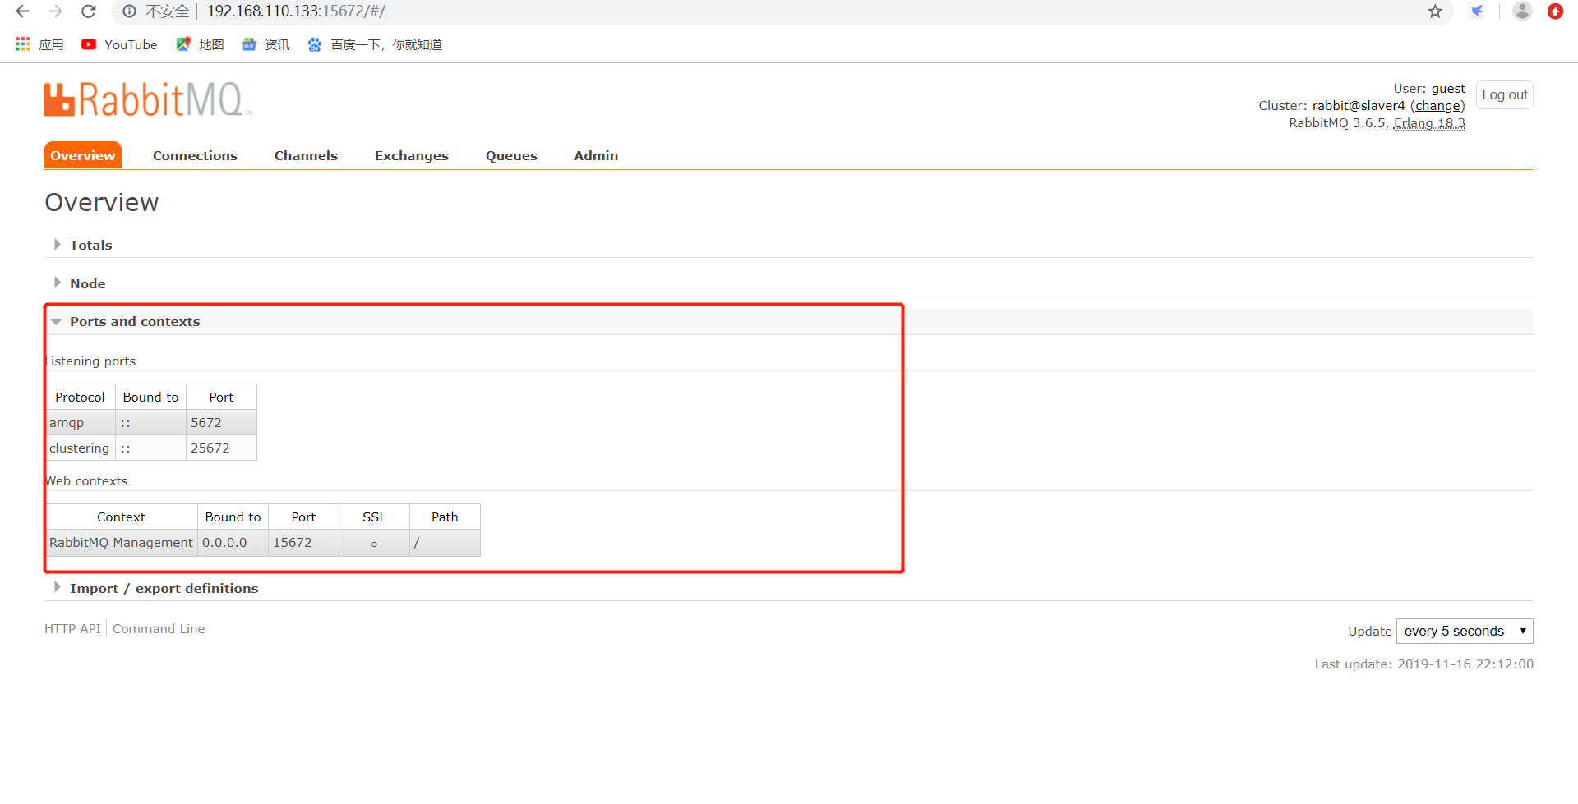Click the User guest label
1578x804 pixels.
(x=1429, y=88)
